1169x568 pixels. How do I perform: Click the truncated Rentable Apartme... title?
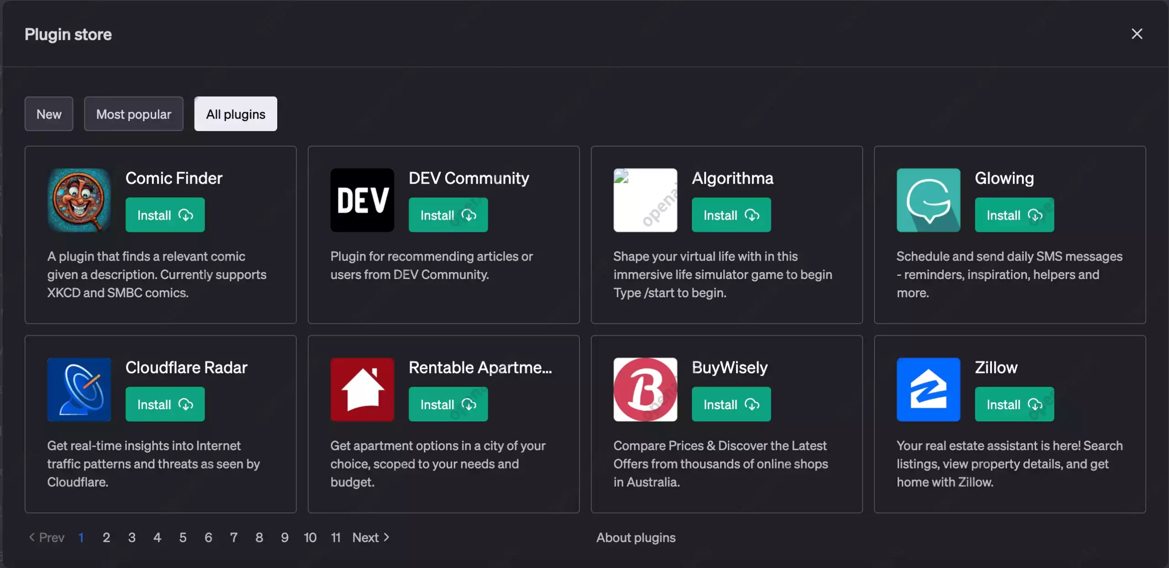tap(480, 368)
